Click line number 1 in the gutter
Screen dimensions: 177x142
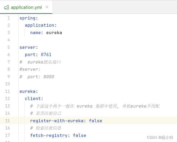point(9,18)
